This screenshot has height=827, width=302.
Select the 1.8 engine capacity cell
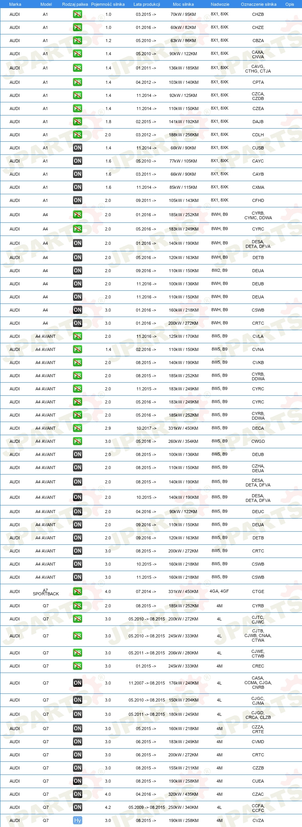108,122
